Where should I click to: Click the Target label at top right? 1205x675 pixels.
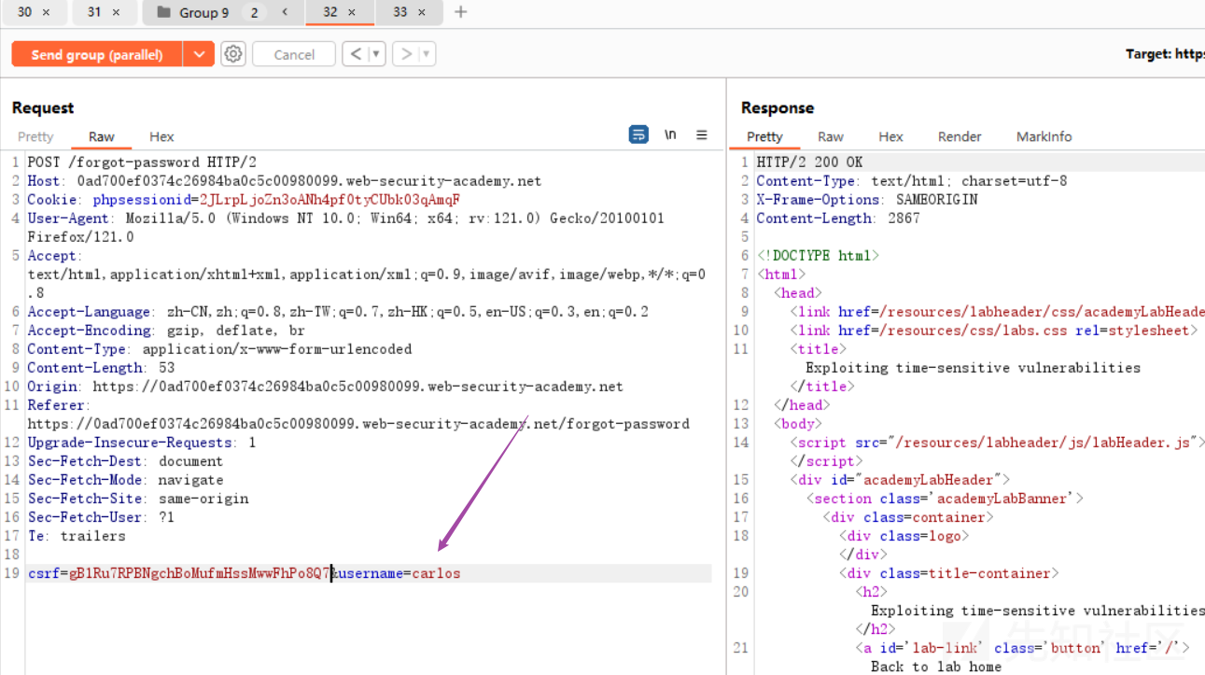(x=1165, y=54)
